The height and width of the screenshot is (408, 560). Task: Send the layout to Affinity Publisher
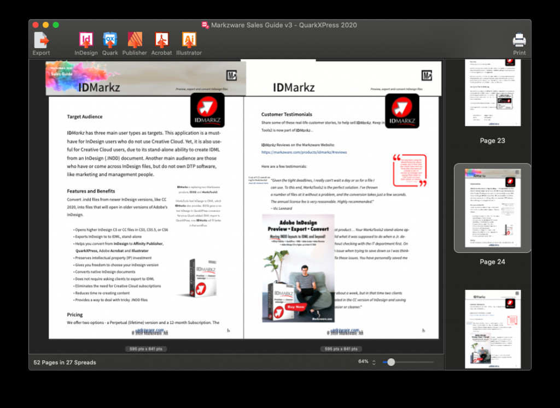tap(135, 39)
